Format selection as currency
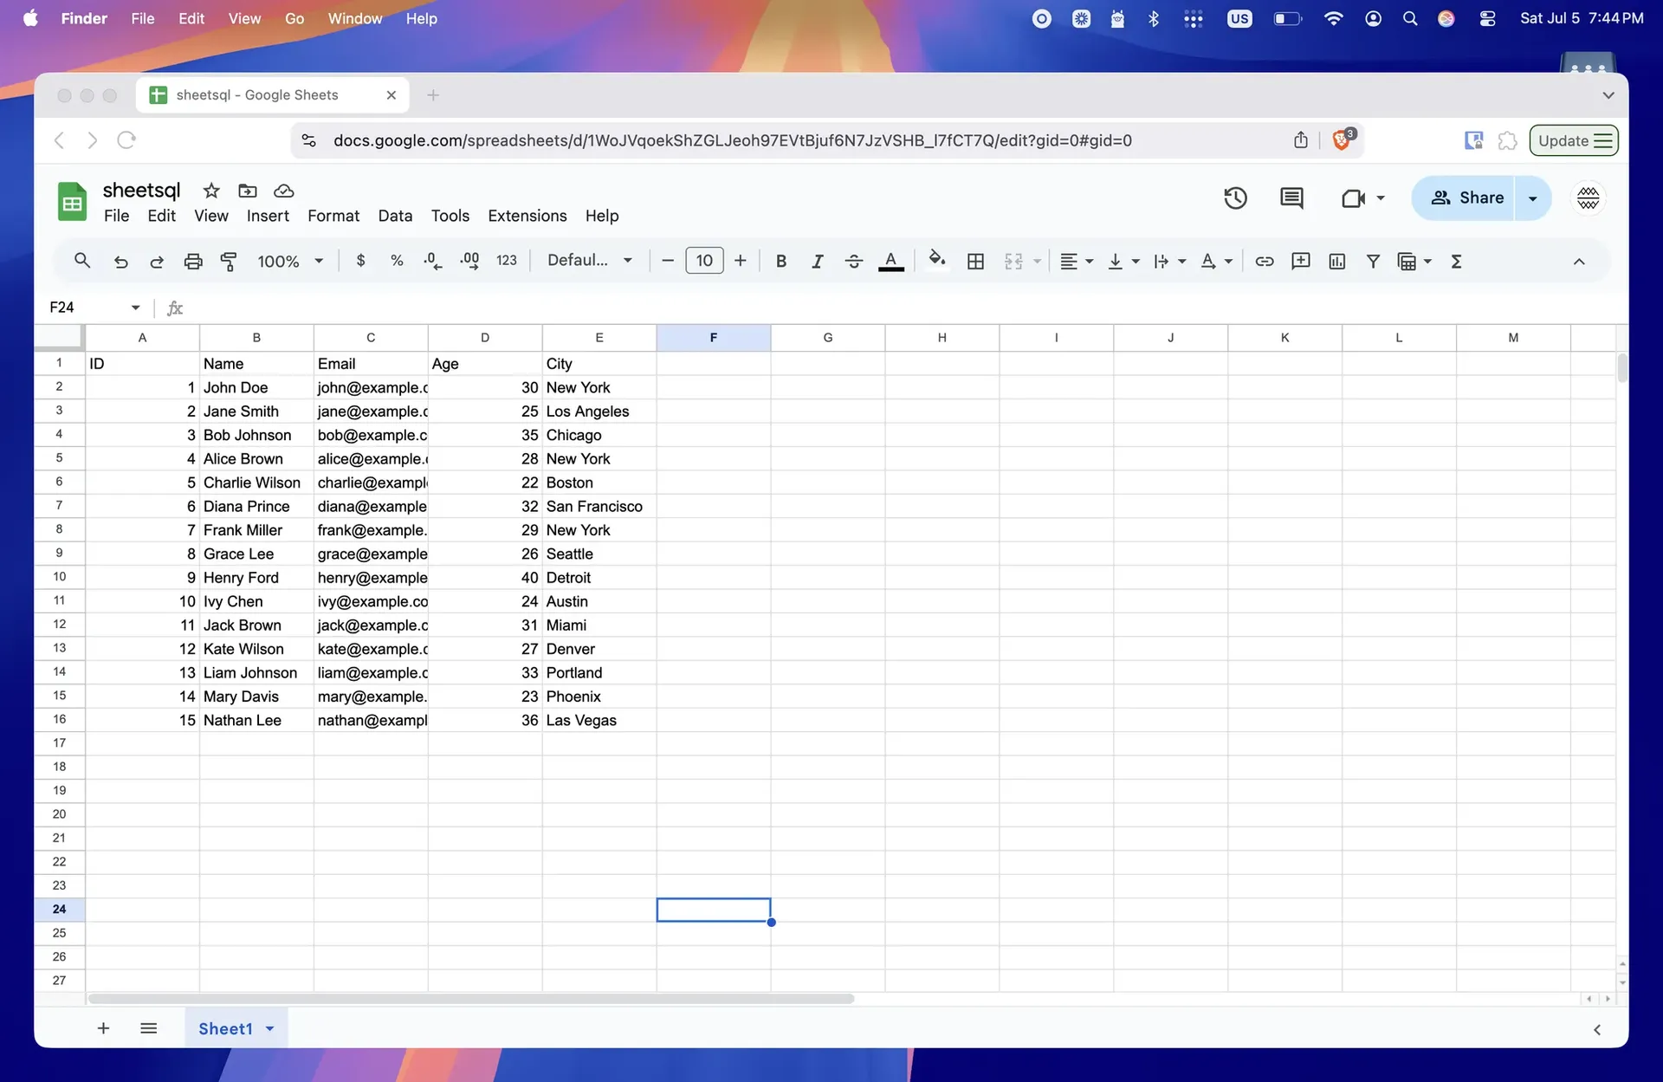The image size is (1663, 1082). pos(361,261)
